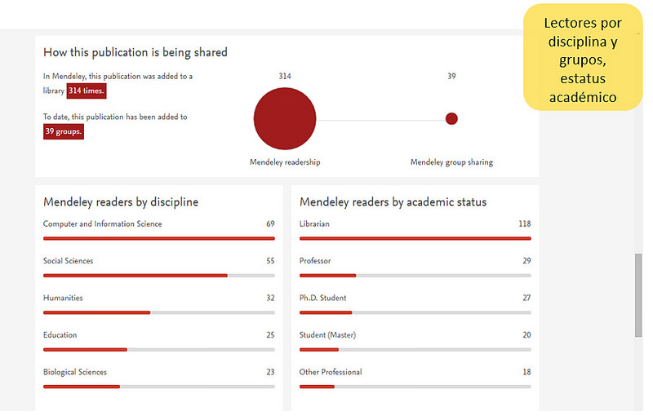The width and height of the screenshot is (653, 416).
Task: Click the Student (Master) readers bar
Action: tap(415, 349)
